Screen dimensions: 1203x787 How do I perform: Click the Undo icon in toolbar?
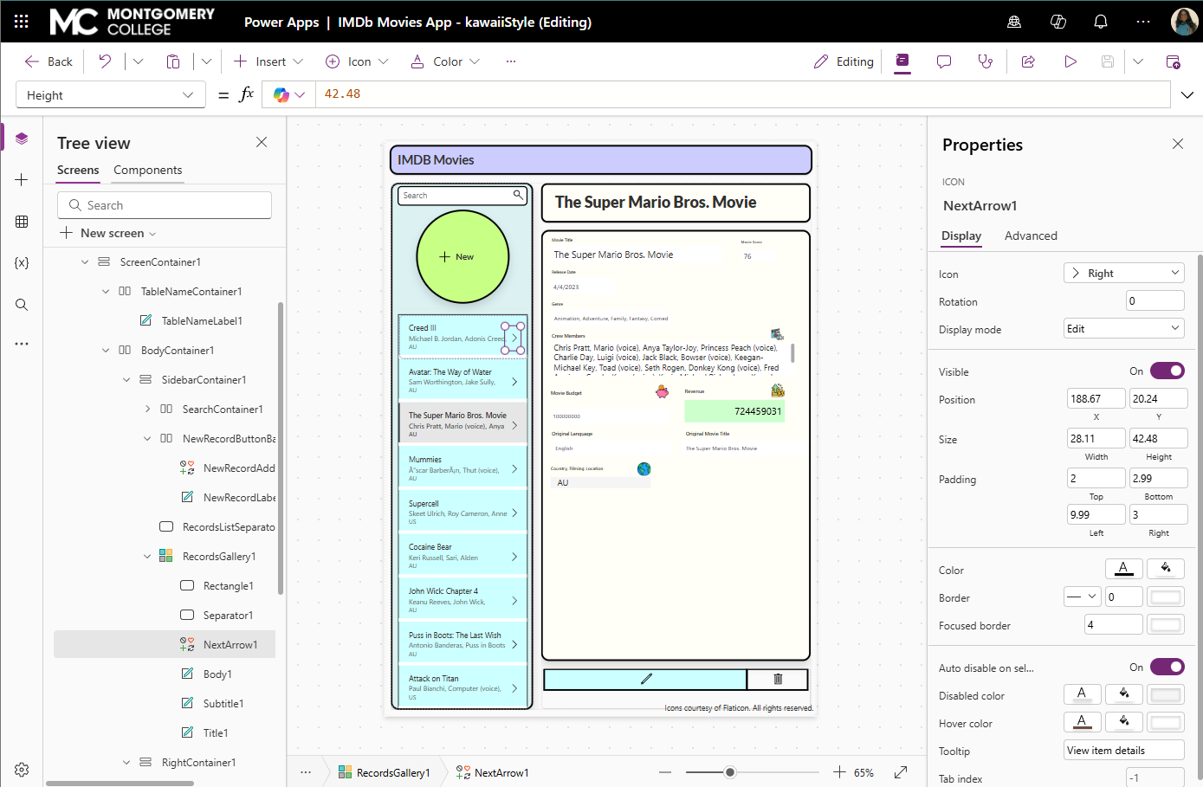pyautogui.click(x=105, y=61)
